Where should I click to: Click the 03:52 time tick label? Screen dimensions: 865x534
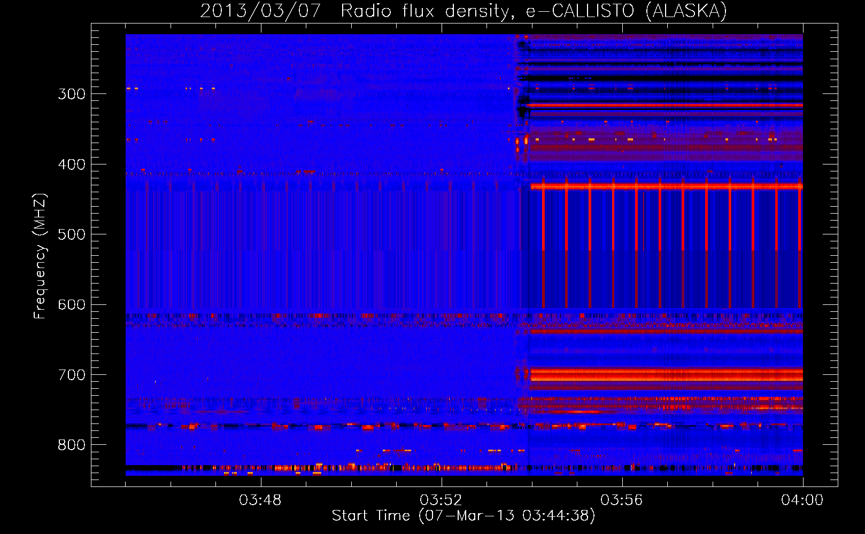tap(441, 500)
